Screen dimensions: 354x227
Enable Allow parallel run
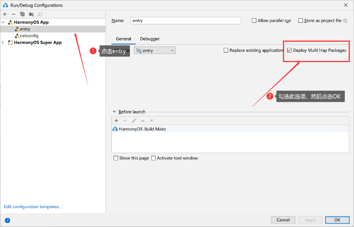pos(254,21)
